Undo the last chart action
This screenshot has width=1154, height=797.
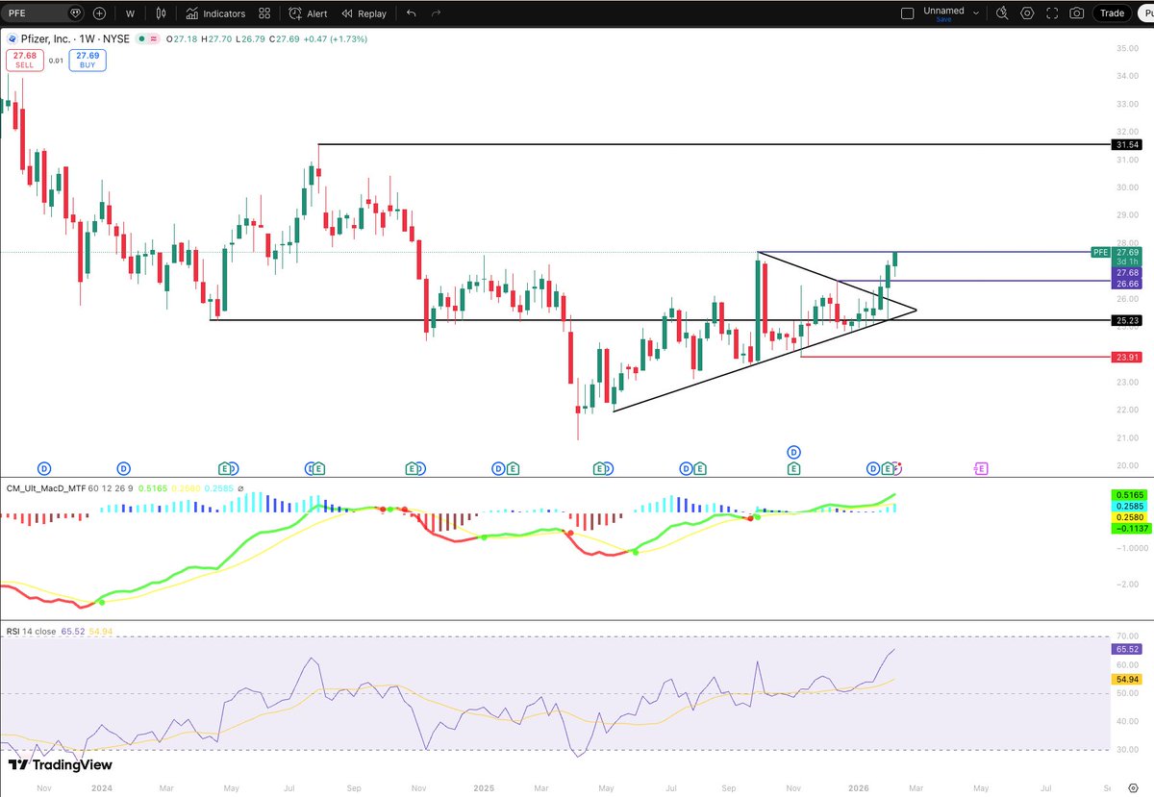click(412, 13)
